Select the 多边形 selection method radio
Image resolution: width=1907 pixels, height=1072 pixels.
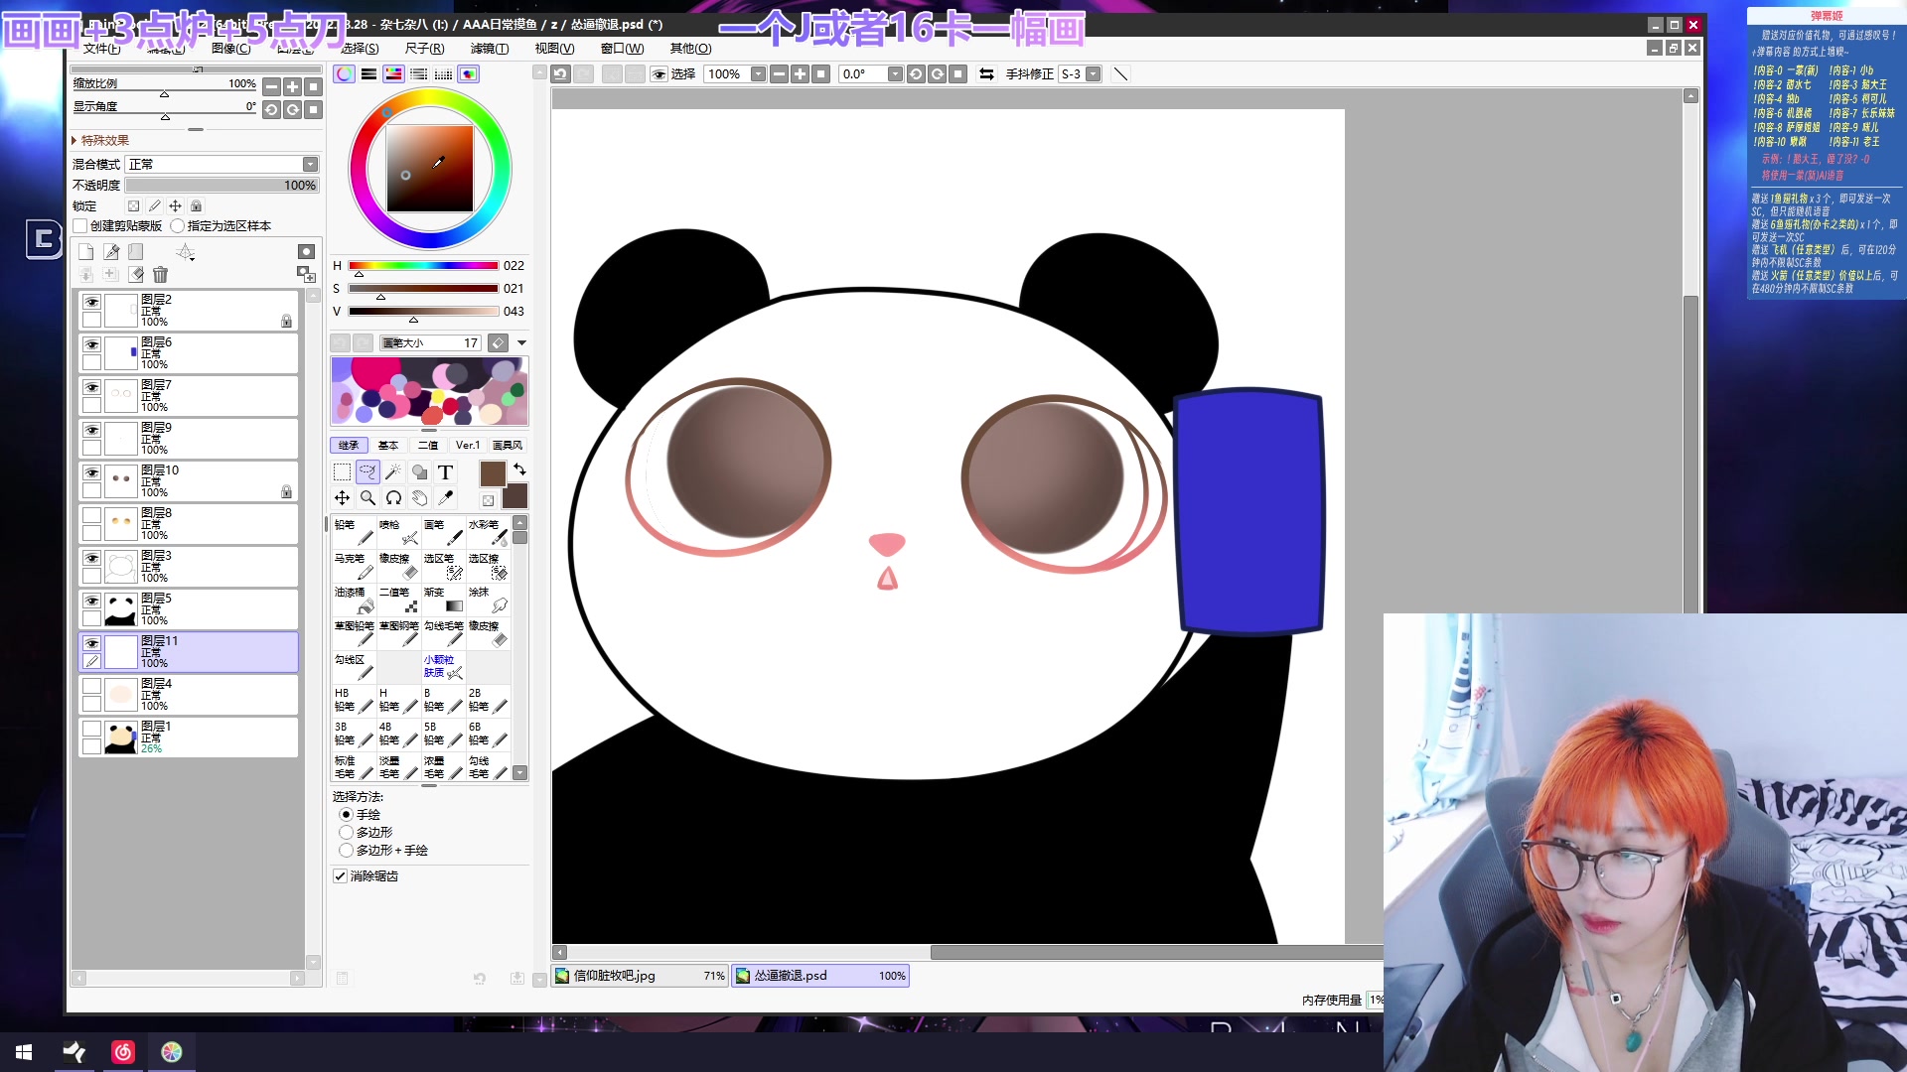point(347,833)
